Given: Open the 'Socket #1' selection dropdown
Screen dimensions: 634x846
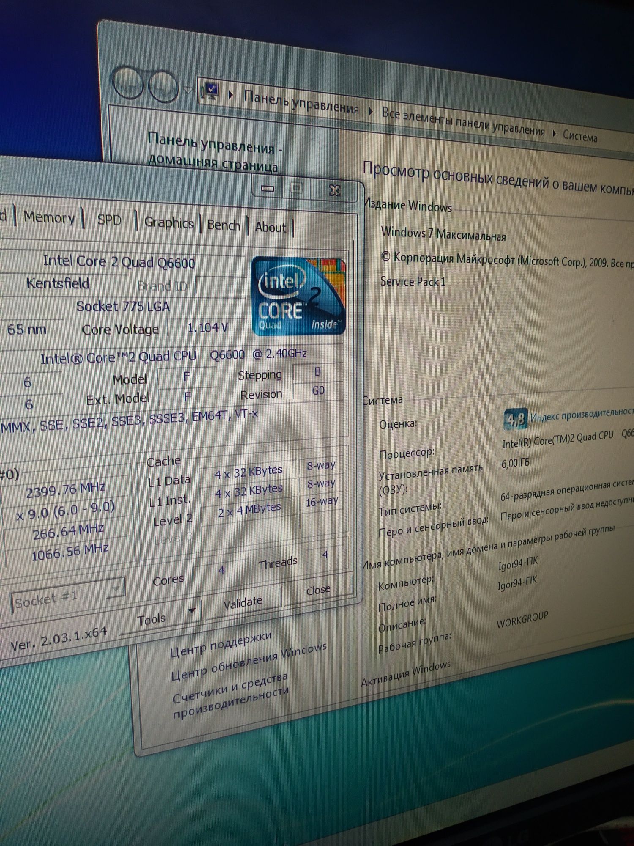Looking at the screenshot, I should coord(68,595).
